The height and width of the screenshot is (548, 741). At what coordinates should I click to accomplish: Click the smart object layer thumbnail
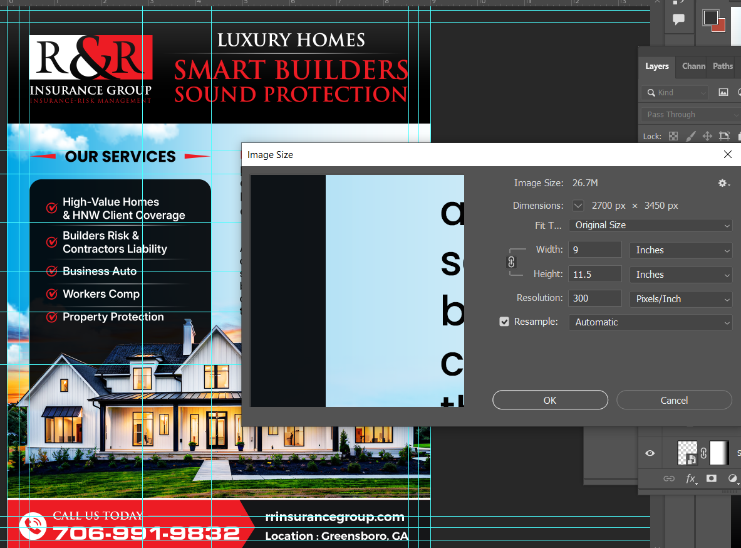(x=687, y=453)
